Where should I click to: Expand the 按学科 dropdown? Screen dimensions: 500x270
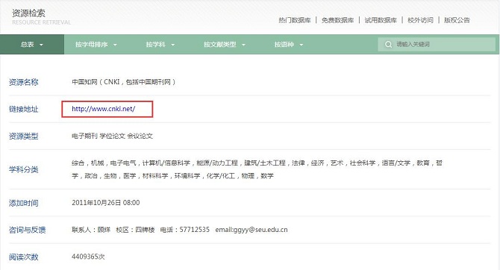[160, 45]
